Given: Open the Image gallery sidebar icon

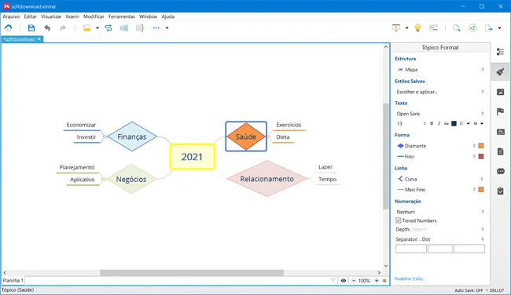Looking at the screenshot, I should click(500, 92).
